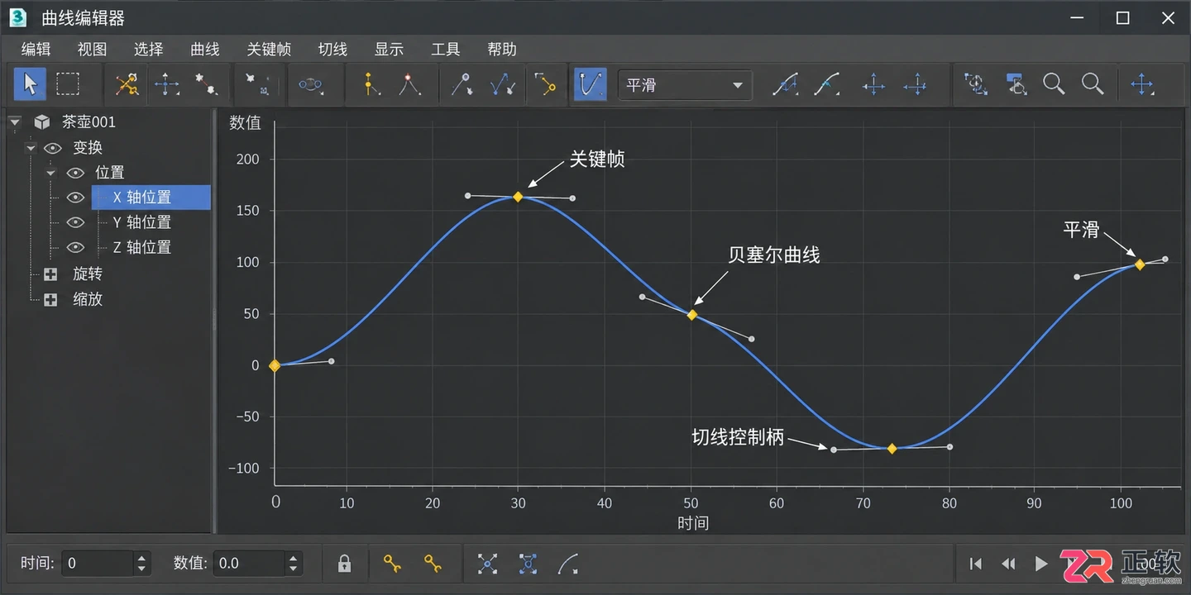Expand the 缩放 node plus box
The height and width of the screenshot is (595, 1191).
click(x=50, y=300)
